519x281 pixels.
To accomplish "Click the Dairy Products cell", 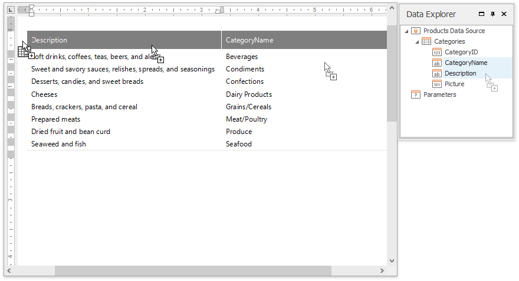I will (x=248, y=94).
